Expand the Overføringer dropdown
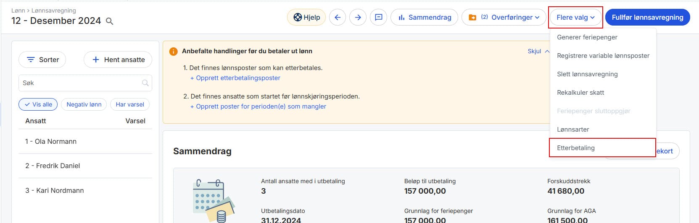This screenshot has height=223, width=699. click(504, 18)
